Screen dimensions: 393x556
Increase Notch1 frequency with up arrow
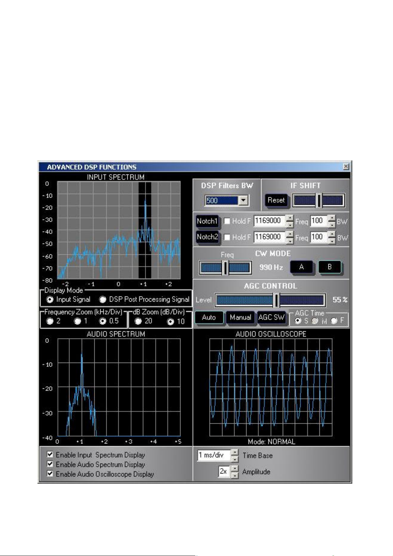click(290, 218)
